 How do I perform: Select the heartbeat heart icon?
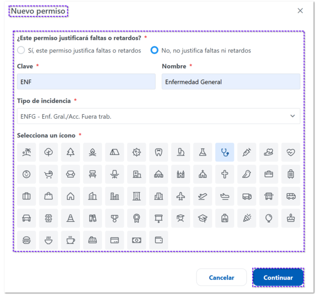coord(291,152)
